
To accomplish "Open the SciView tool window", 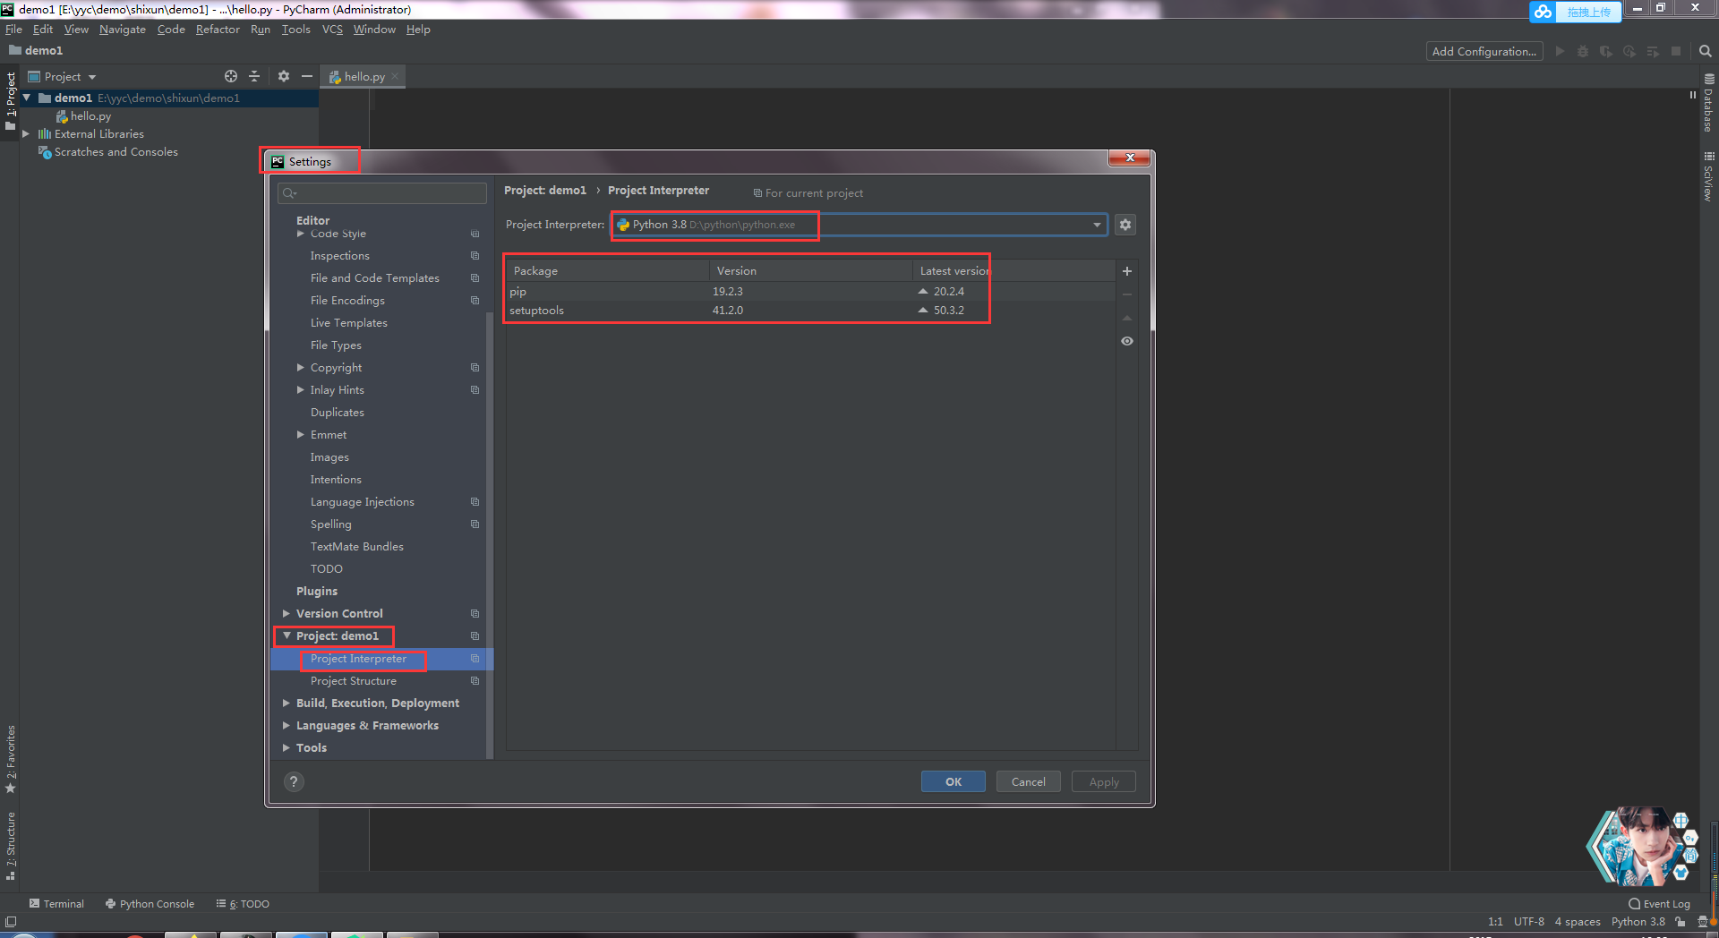I will [x=1709, y=176].
